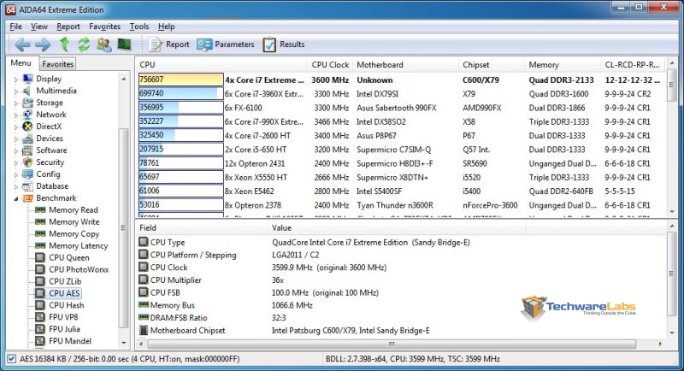Viewport: 684px width, 371px height.
Task: Click the details pane horizontal scrollbar
Action: (x=392, y=344)
